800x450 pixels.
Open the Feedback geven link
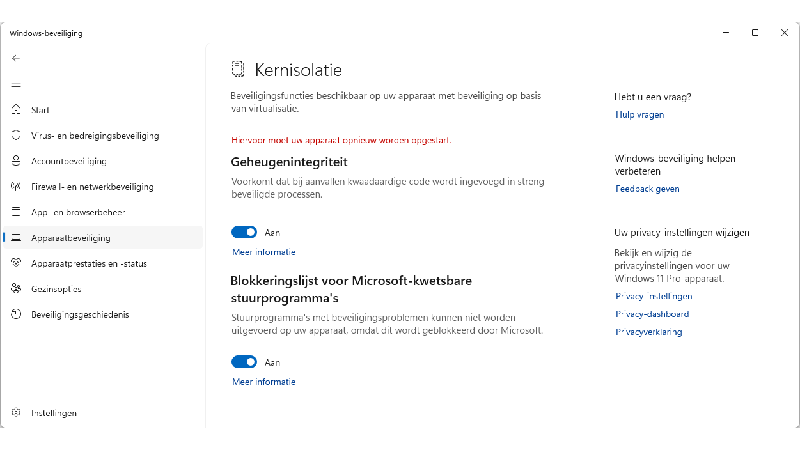click(647, 189)
